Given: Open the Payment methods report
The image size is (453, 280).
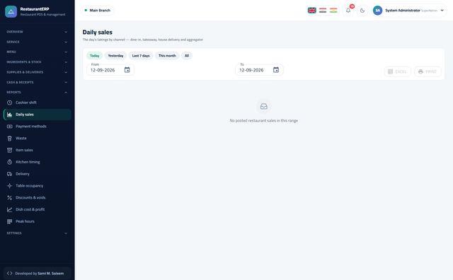Looking at the screenshot, I should click(x=38, y=127).
